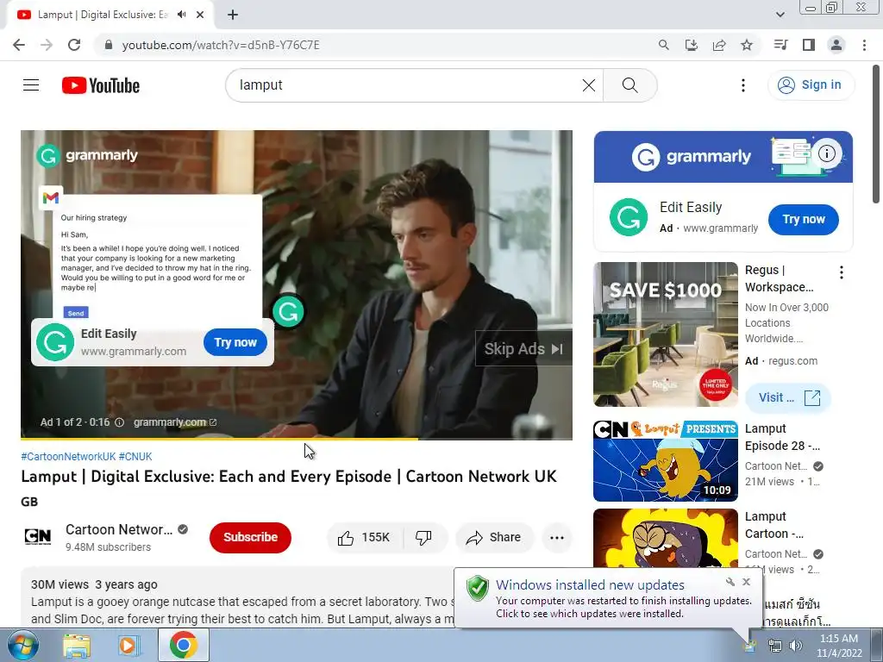Expand the video description box
This screenshot has height=662, width=883.
pos(236,597)
